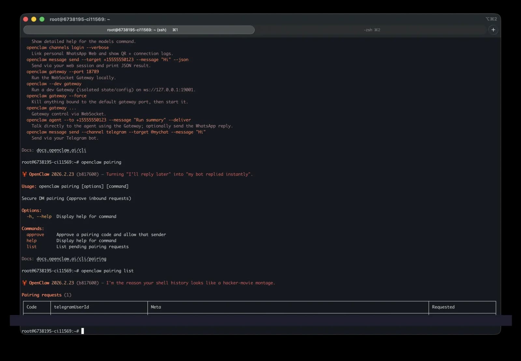
Task: Click the 'Options:' section heading
Action: 31,210
